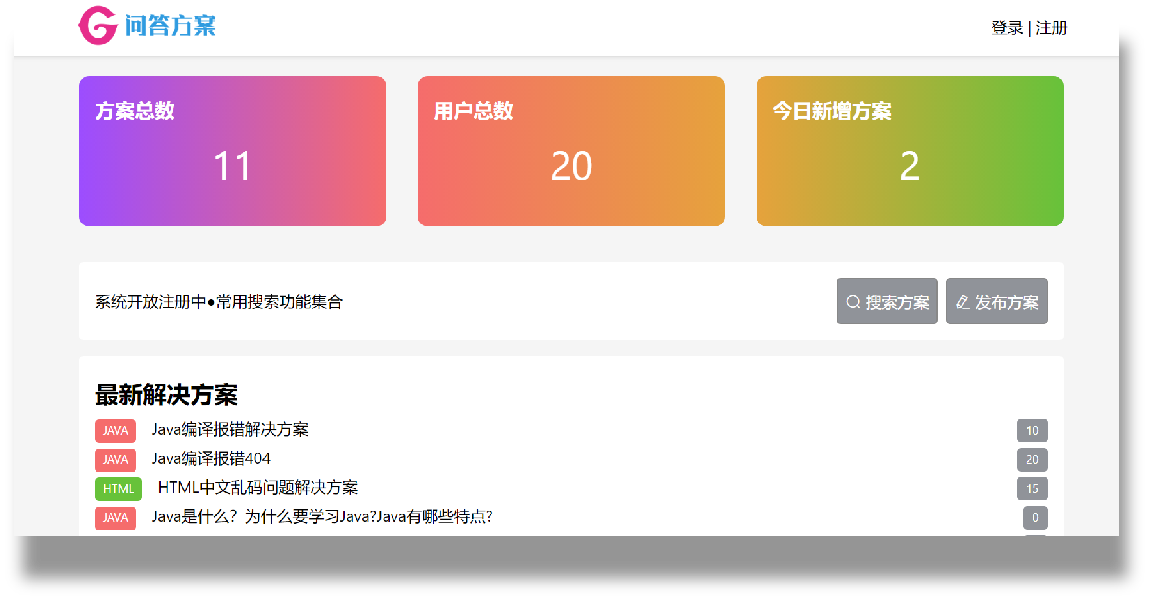Image resolution: width=1150 pixels, height=601 pixels.
Task: Open the Java是什么 question entry
Action: (321, 516)
